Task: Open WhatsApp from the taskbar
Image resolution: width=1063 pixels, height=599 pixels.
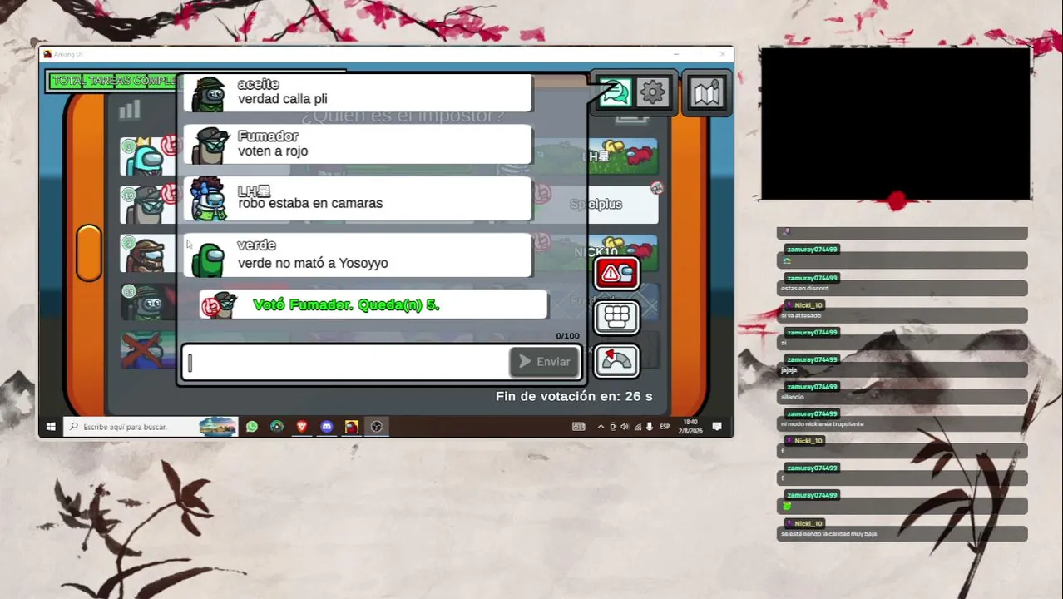Action: 252,427
